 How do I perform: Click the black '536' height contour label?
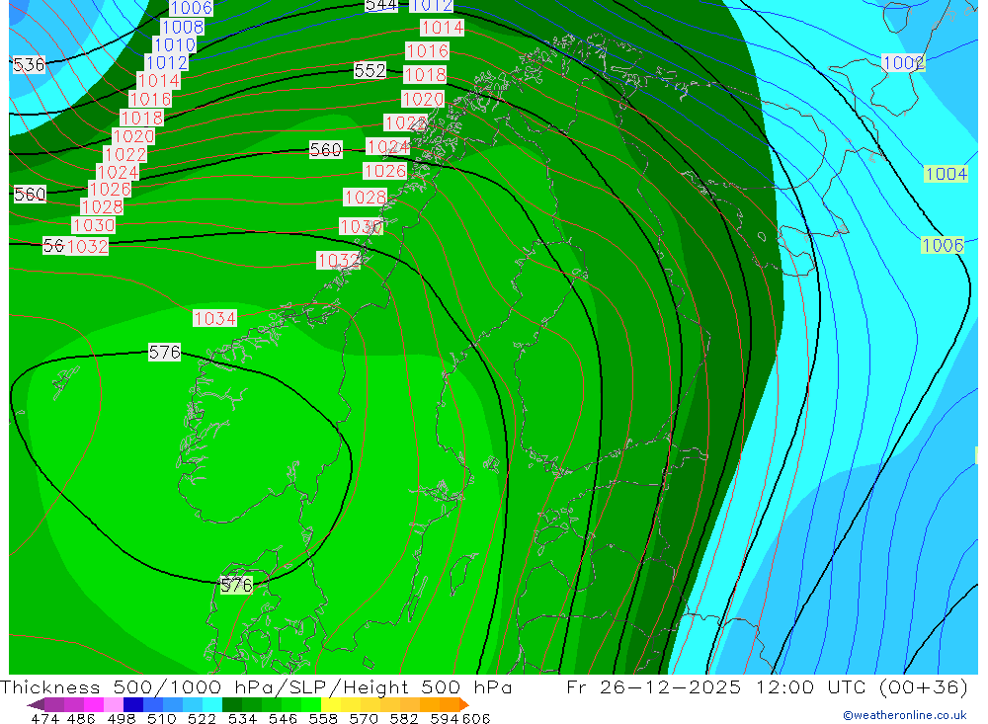coord(29,65)
